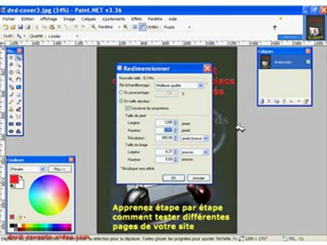Select the Ellipse shape tool
Image resolution: width=327 pixels, height=245 pixels.
click(x=11, y=131)
